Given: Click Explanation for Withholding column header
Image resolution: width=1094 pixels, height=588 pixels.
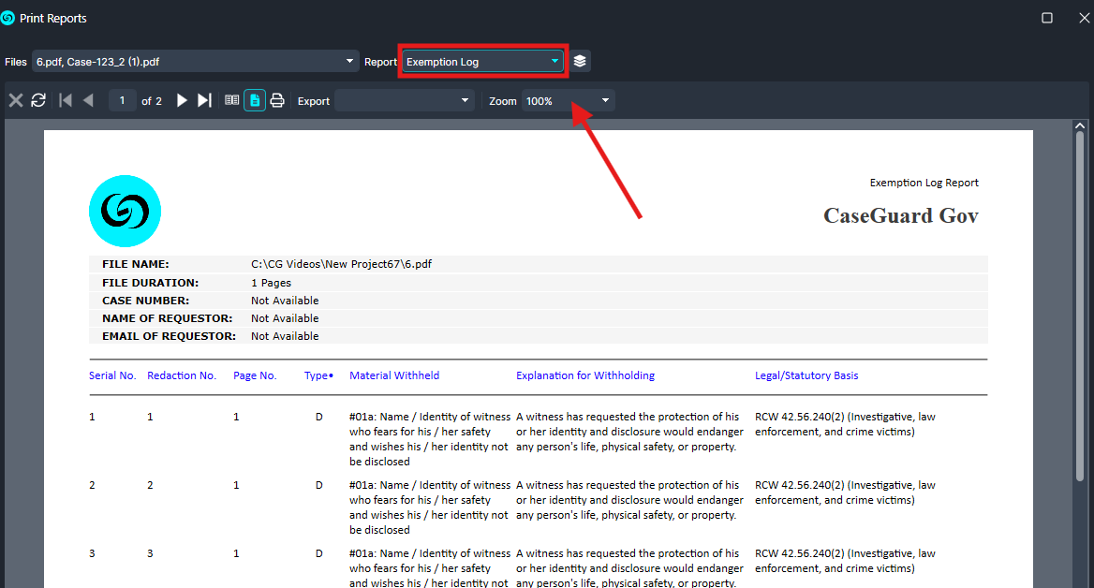Looking at the screenshot, I should 585,375.
